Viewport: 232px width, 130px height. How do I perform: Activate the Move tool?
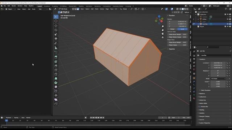(x=56, y=26)
